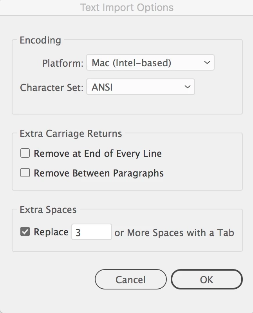The width and height of the screenshot is (253, 313).
Task: Click the Extra Spaces group heading
Action: point(48,209)
